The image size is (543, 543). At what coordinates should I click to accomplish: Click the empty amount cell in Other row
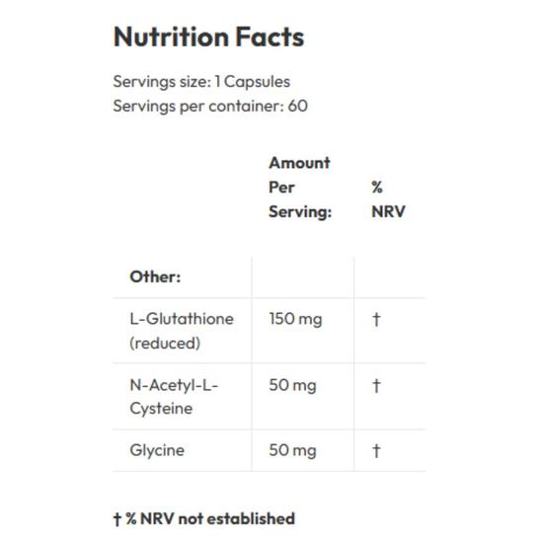tap(303, 277)
